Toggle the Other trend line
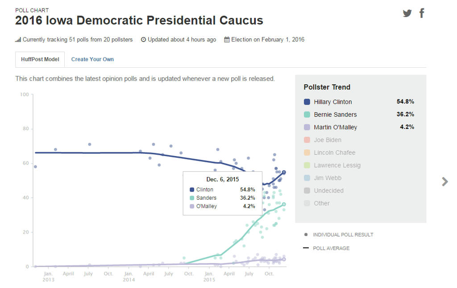457x288 pixels. tap(321, 203)
